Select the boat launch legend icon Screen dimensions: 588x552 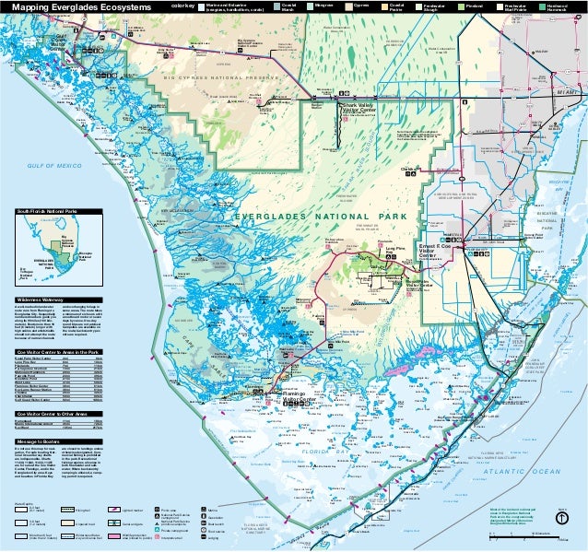pos(204,523)
